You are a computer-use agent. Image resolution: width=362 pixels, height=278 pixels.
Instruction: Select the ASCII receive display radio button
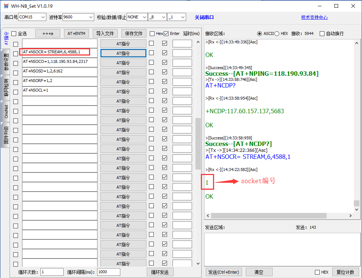(x=259, y=34)
